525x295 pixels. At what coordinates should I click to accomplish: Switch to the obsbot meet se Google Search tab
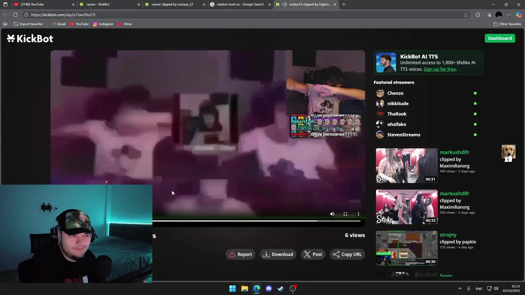[240, 5]
